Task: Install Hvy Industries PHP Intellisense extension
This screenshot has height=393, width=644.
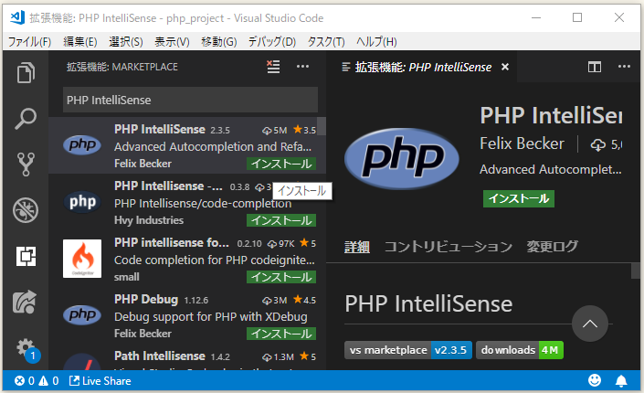Action: (x=281, y=220)
